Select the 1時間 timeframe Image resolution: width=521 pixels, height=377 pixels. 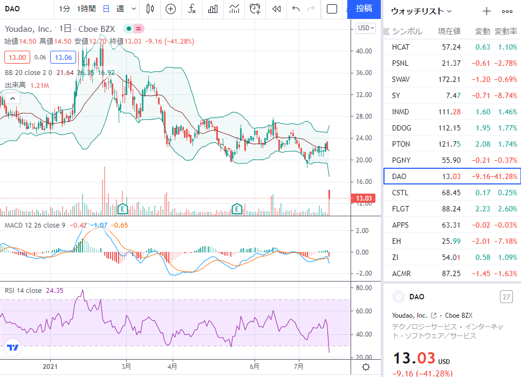[86, 9]
